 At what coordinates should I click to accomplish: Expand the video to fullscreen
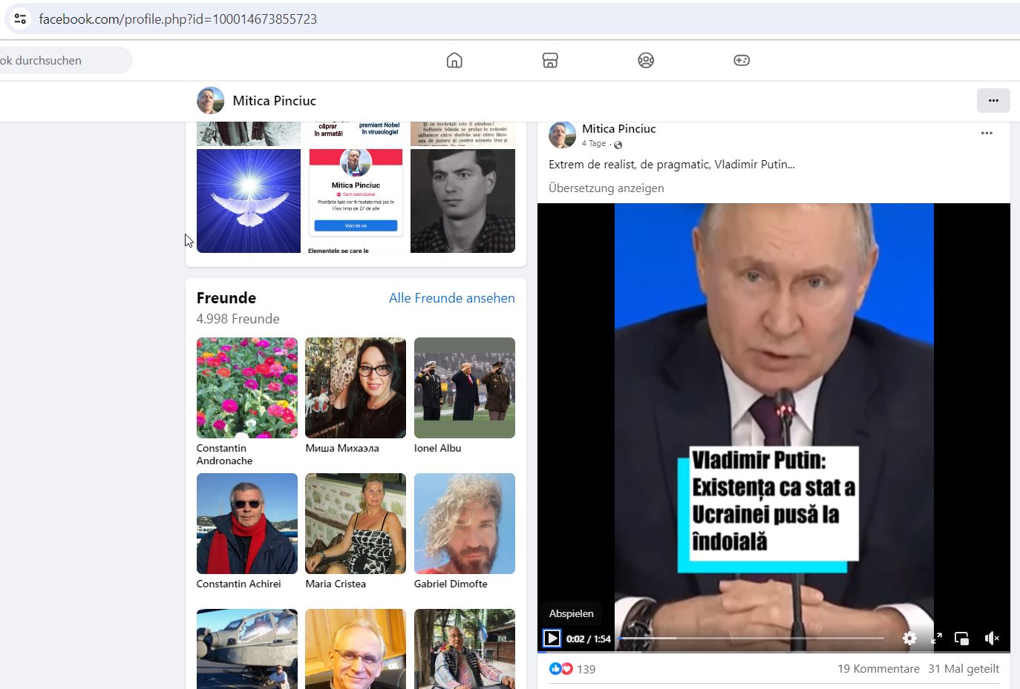pyautogui.click(x=936, y=638)
